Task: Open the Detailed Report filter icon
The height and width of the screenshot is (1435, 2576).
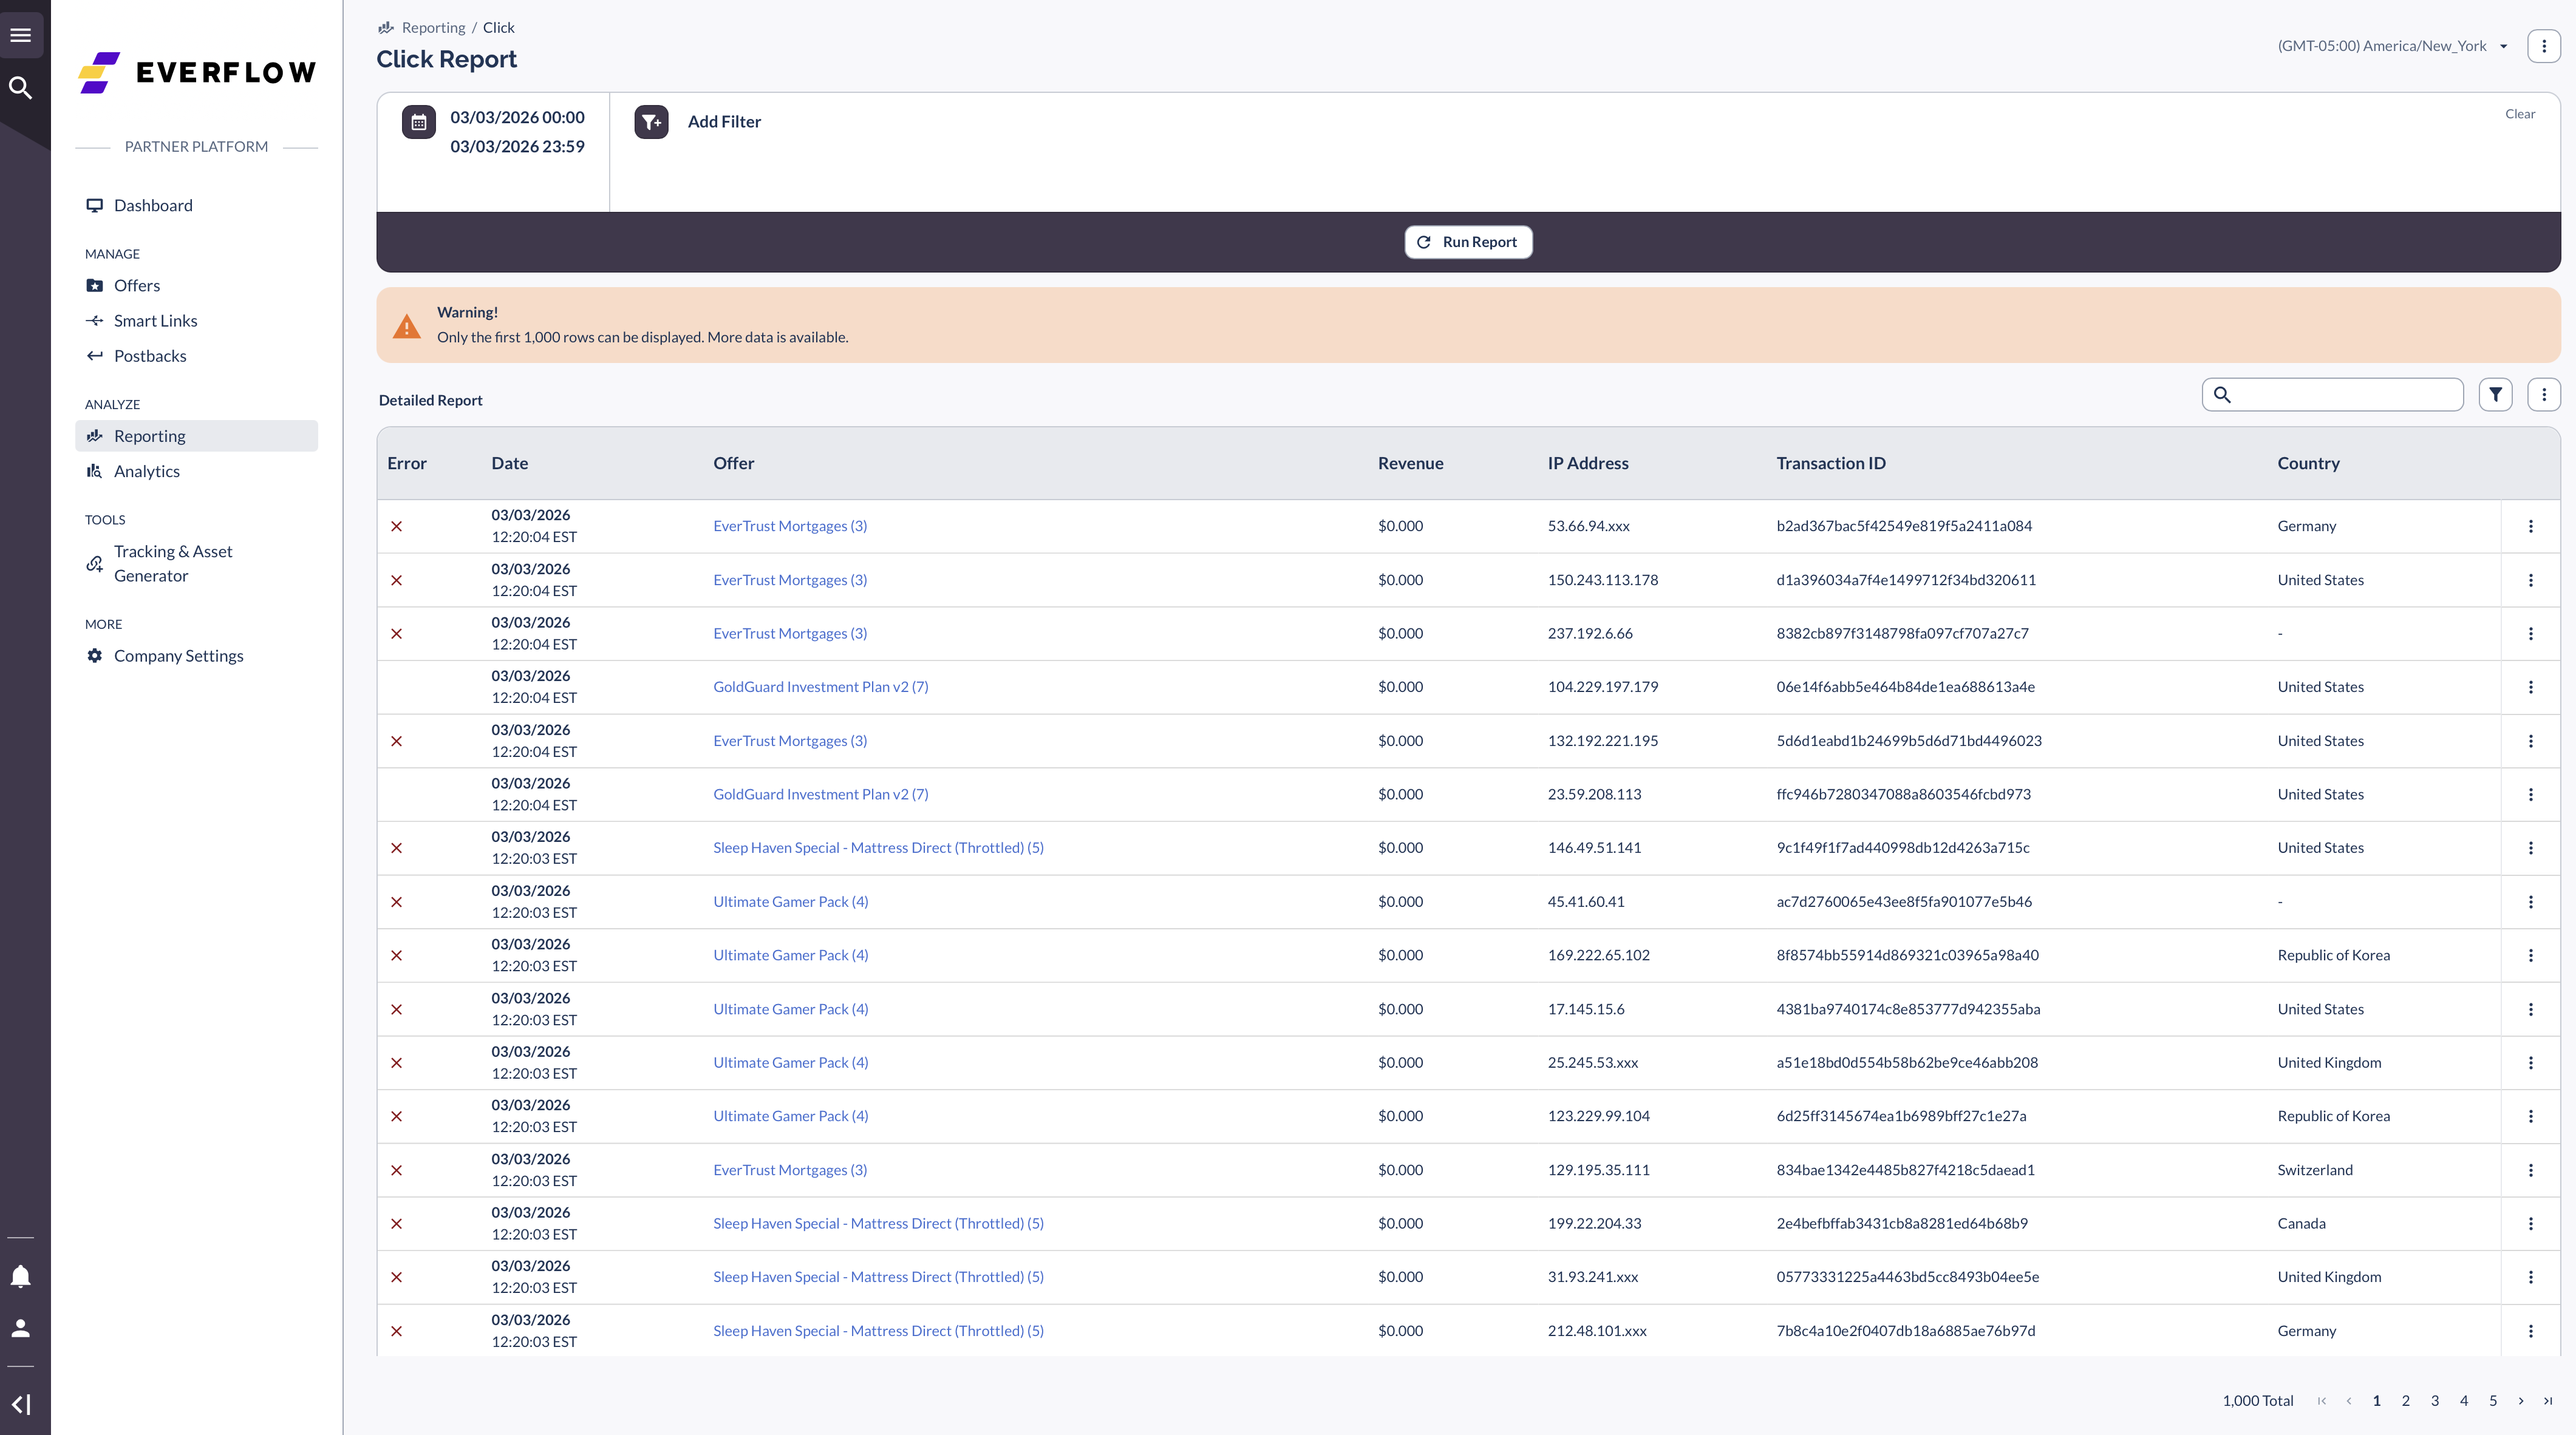Action: point(2495,394)
